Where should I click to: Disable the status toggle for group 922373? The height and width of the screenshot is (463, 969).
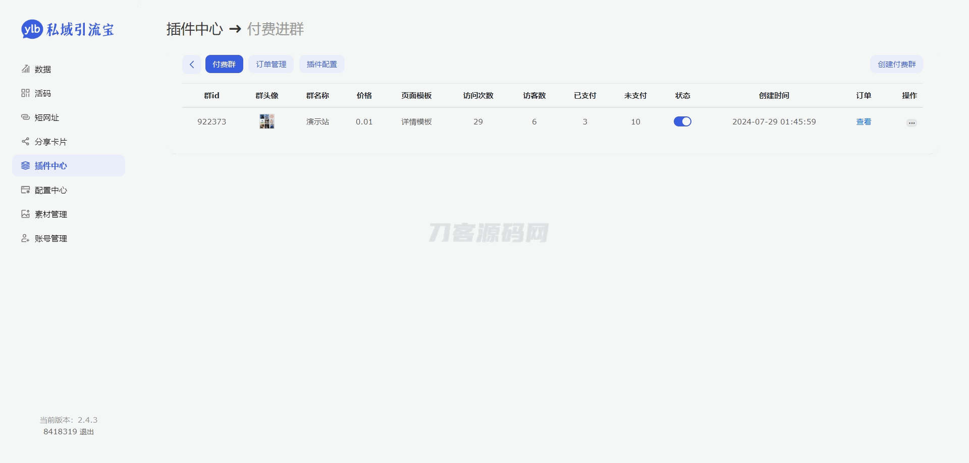[x=682, y=121]
